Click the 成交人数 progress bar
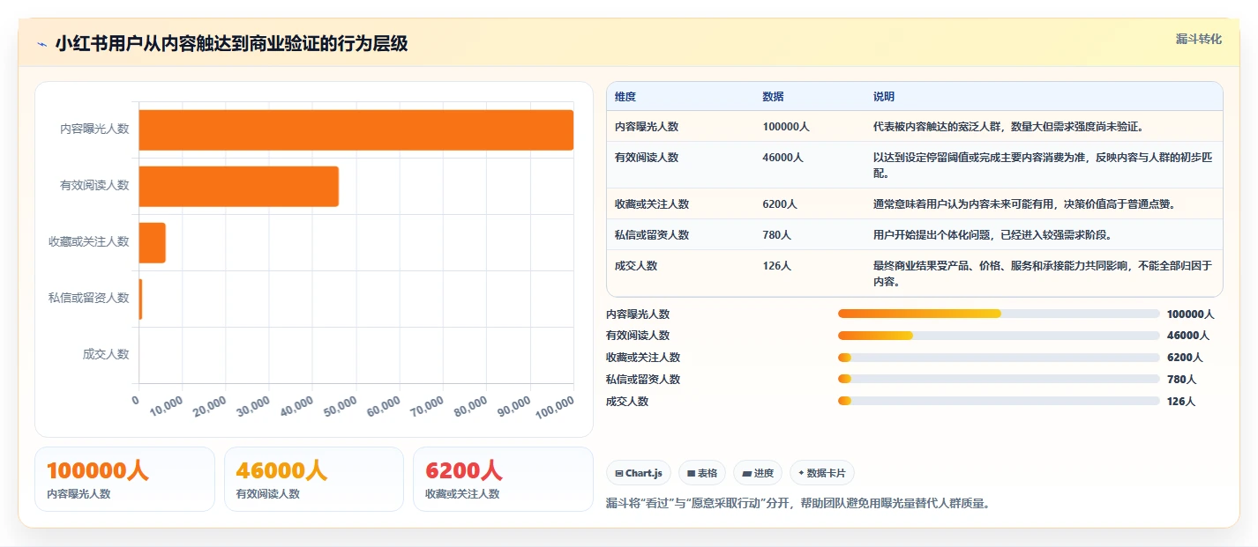The width and height of the screenshot is (1258, 547). pos(999,401)
